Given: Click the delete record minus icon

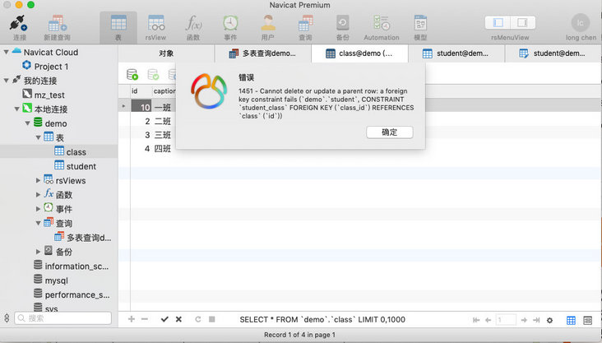Looking at the screenshot, I should point(145,319).
